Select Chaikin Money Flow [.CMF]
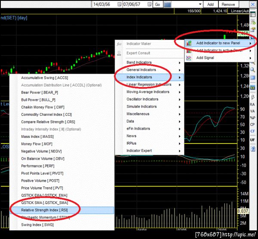The height and width of the screenshot is (239, 258). (62, 107)
